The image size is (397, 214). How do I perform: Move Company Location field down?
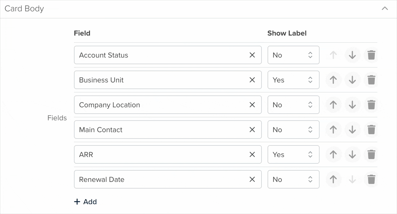click(352, 105)
